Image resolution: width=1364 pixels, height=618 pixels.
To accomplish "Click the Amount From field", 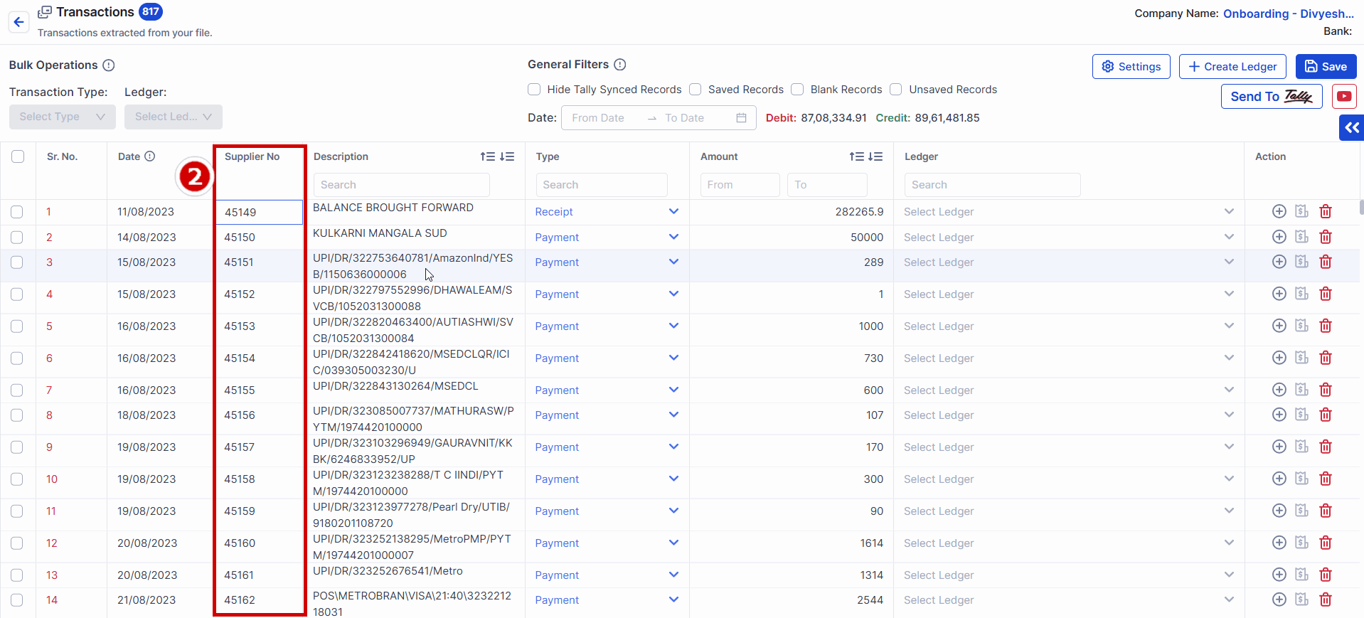I will coord(740,185).
